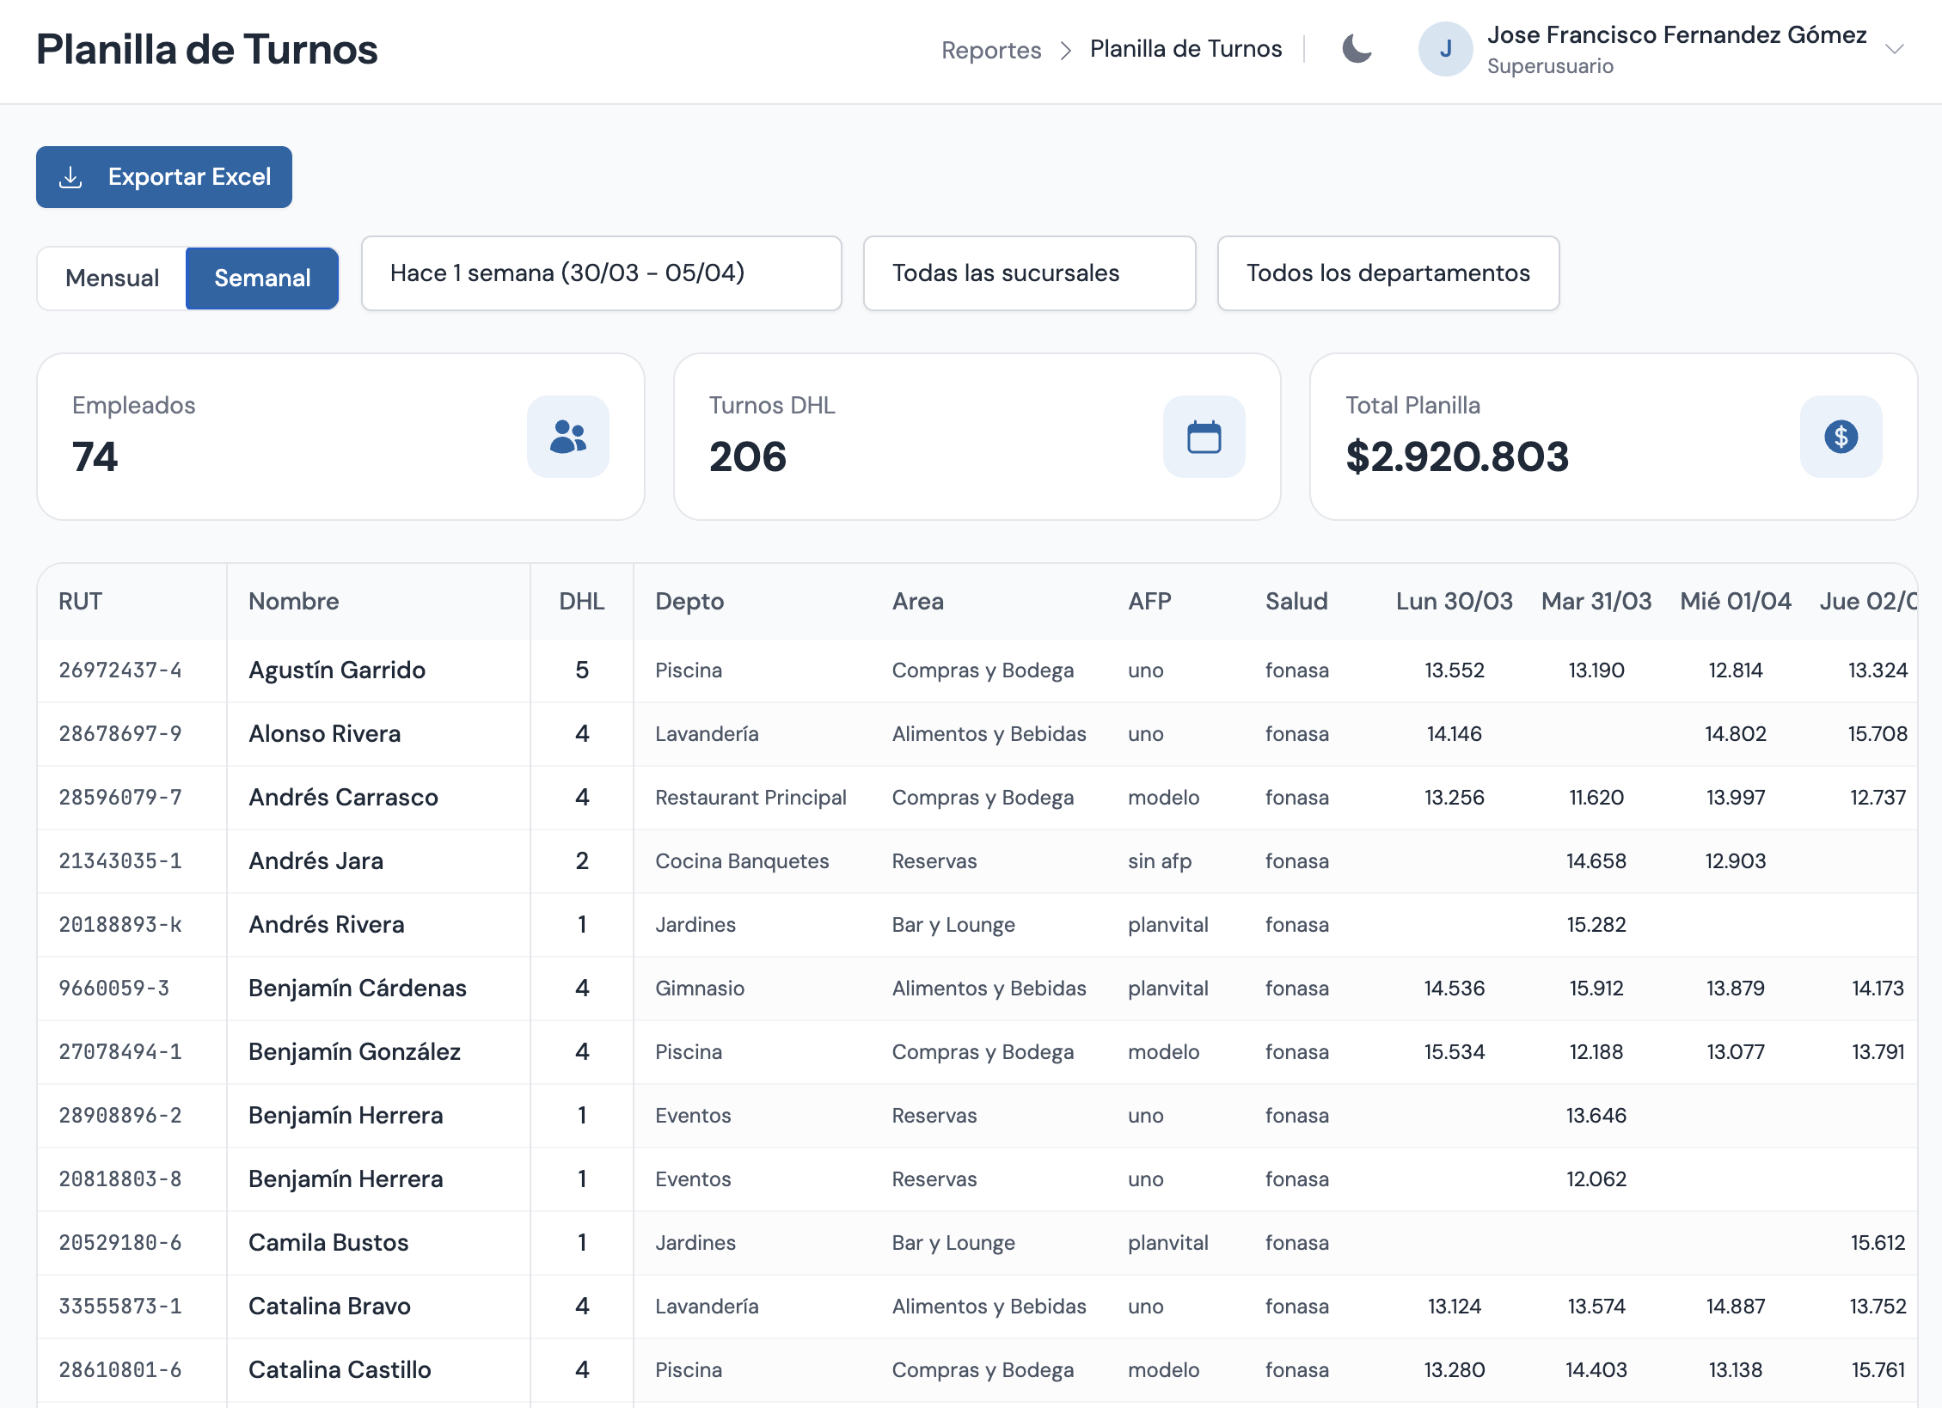Click the Empleados people icon

tap(567, 437)
